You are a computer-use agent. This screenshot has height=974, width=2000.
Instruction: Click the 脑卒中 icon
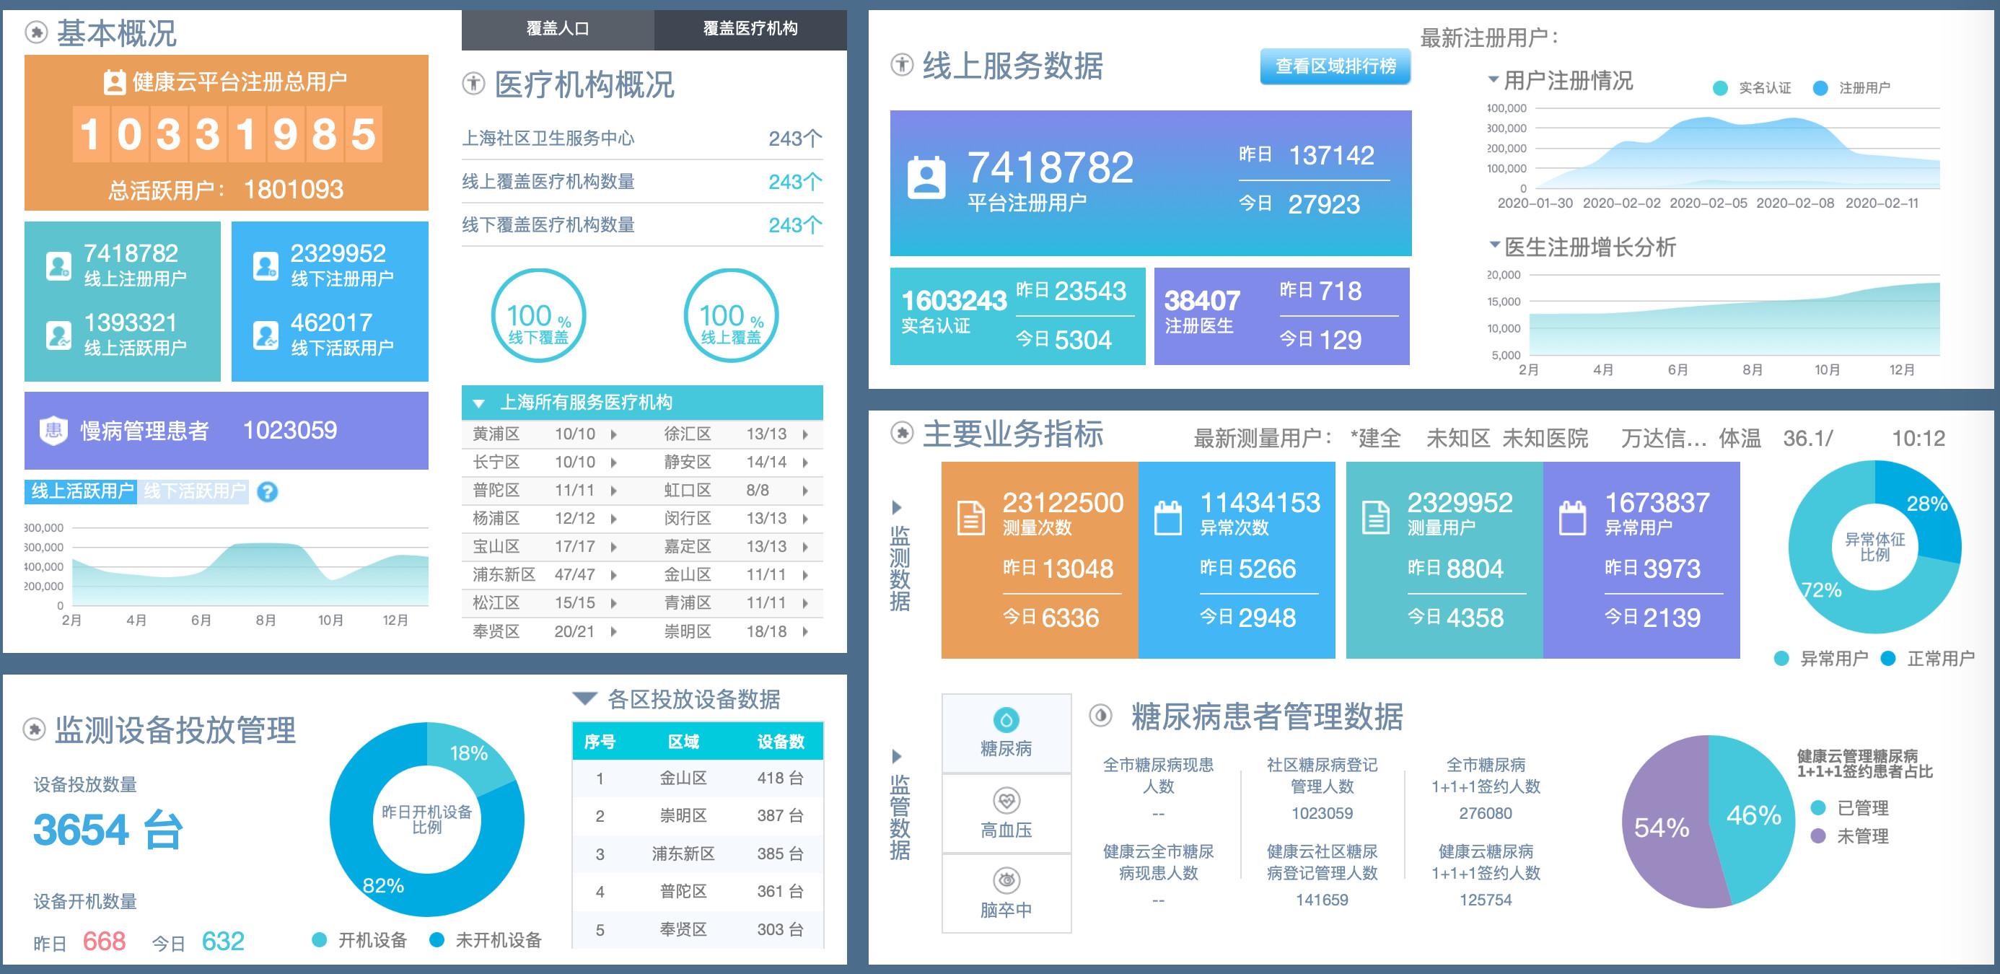click(x=1006, y=880)
